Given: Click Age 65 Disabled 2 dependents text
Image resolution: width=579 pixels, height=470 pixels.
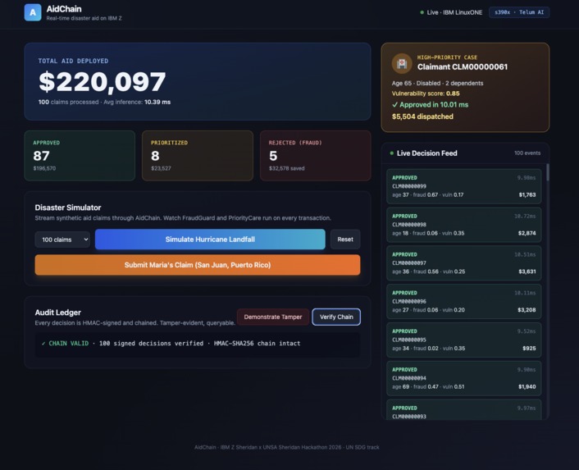Looking at the screenshot, I should click(x=438, y=83).
